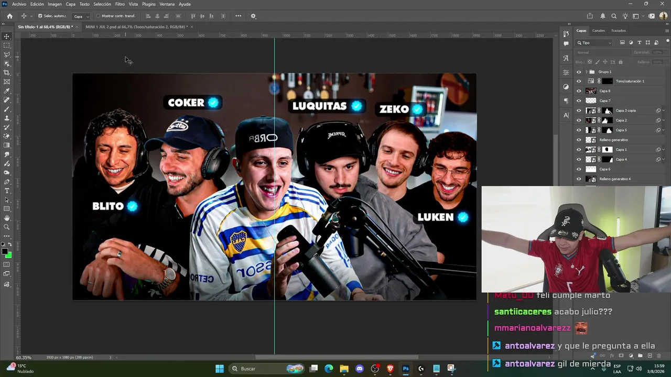This screenshot has height=377, width=671.
Task: Select the Pen tool
Action: pyautogui.click(x=7, y=182)
